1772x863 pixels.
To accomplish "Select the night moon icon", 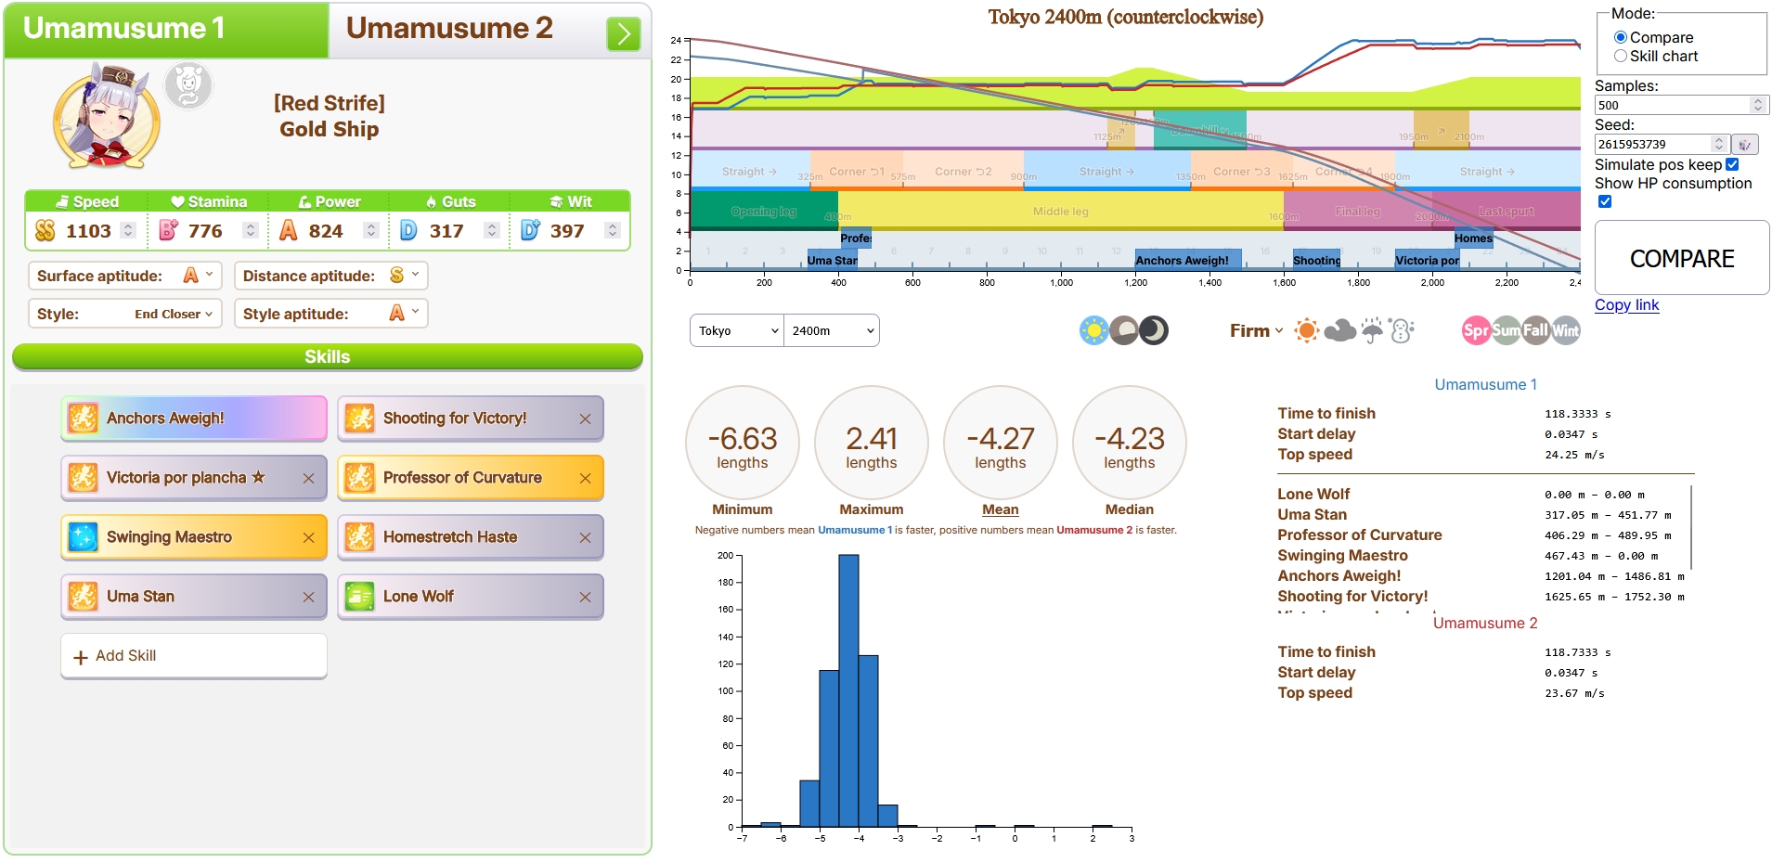I will coord(1154,330).
